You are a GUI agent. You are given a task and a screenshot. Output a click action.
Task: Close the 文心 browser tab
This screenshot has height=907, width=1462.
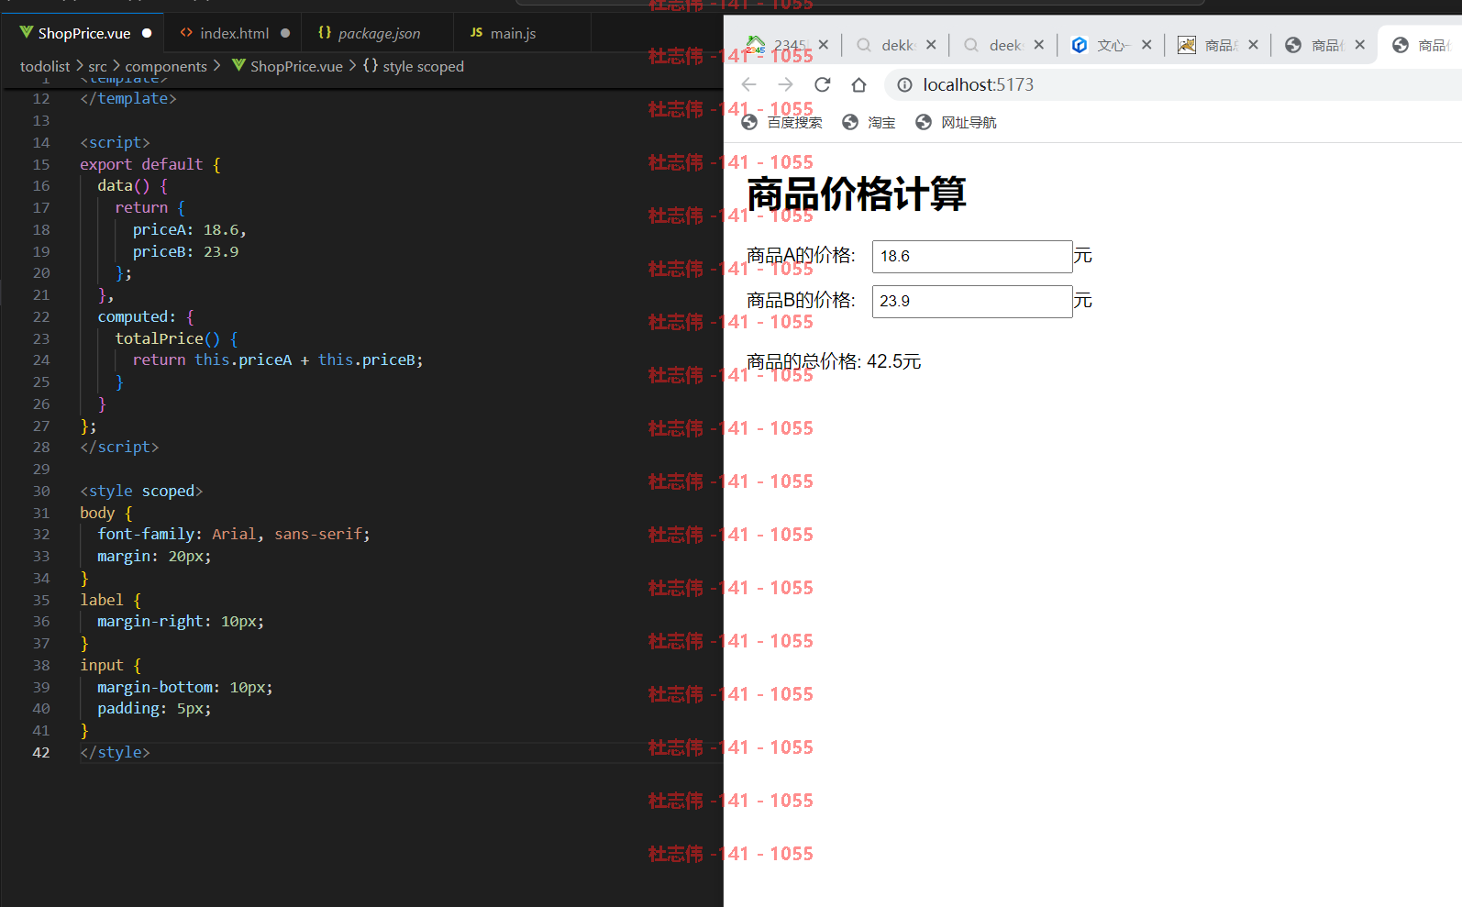(1146, 44)
